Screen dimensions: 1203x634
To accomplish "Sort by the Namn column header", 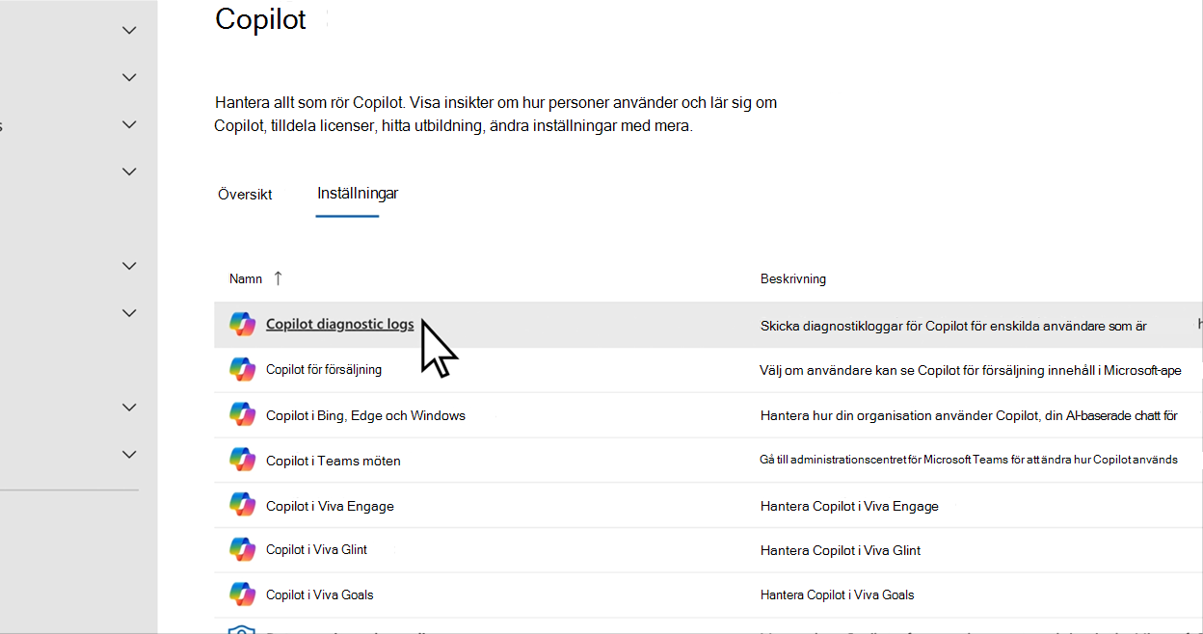I will tap(246, 278).
